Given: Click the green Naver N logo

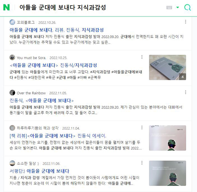Looking at the screenshot, I should coord(6,7).
